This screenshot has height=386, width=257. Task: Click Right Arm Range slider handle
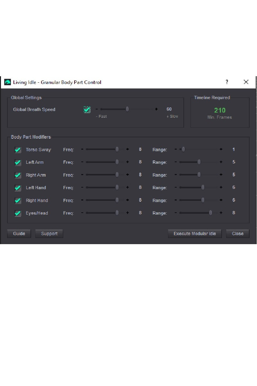(x=199, y=175)
